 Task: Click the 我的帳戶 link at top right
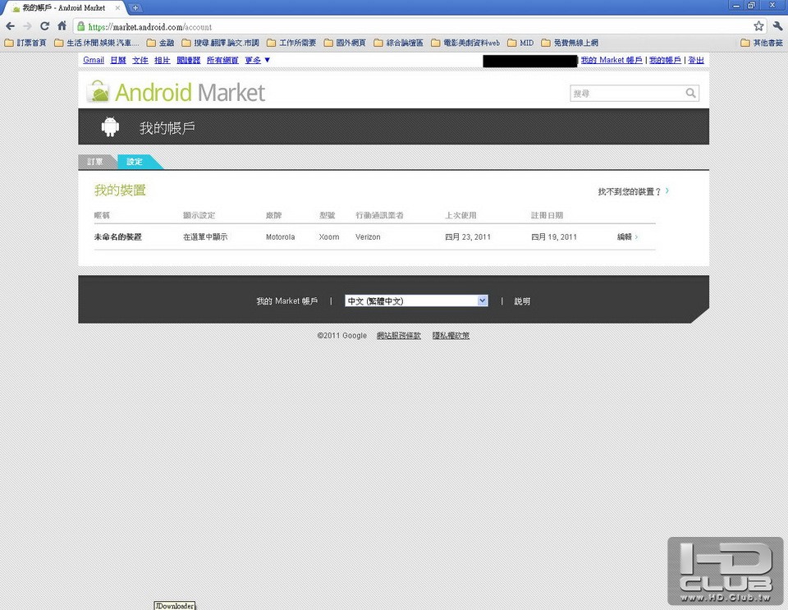(x=665, y=60)
